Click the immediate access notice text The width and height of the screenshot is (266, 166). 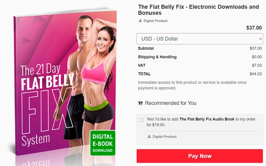click(192, 85)
